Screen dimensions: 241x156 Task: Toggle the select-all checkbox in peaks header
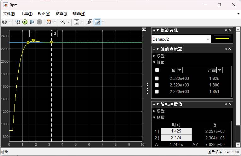pos(157,70)
